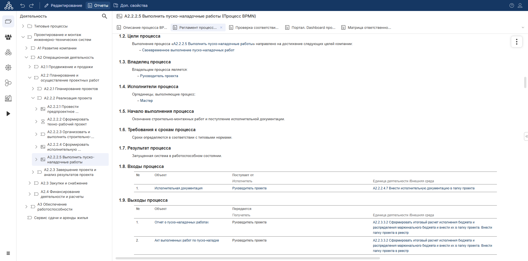
Task: Click the Редактирование button
Action: click(x=63, y=5)
